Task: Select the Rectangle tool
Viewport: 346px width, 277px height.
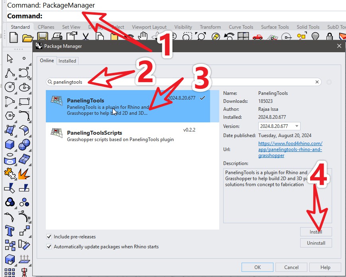Action: (24, 102)
